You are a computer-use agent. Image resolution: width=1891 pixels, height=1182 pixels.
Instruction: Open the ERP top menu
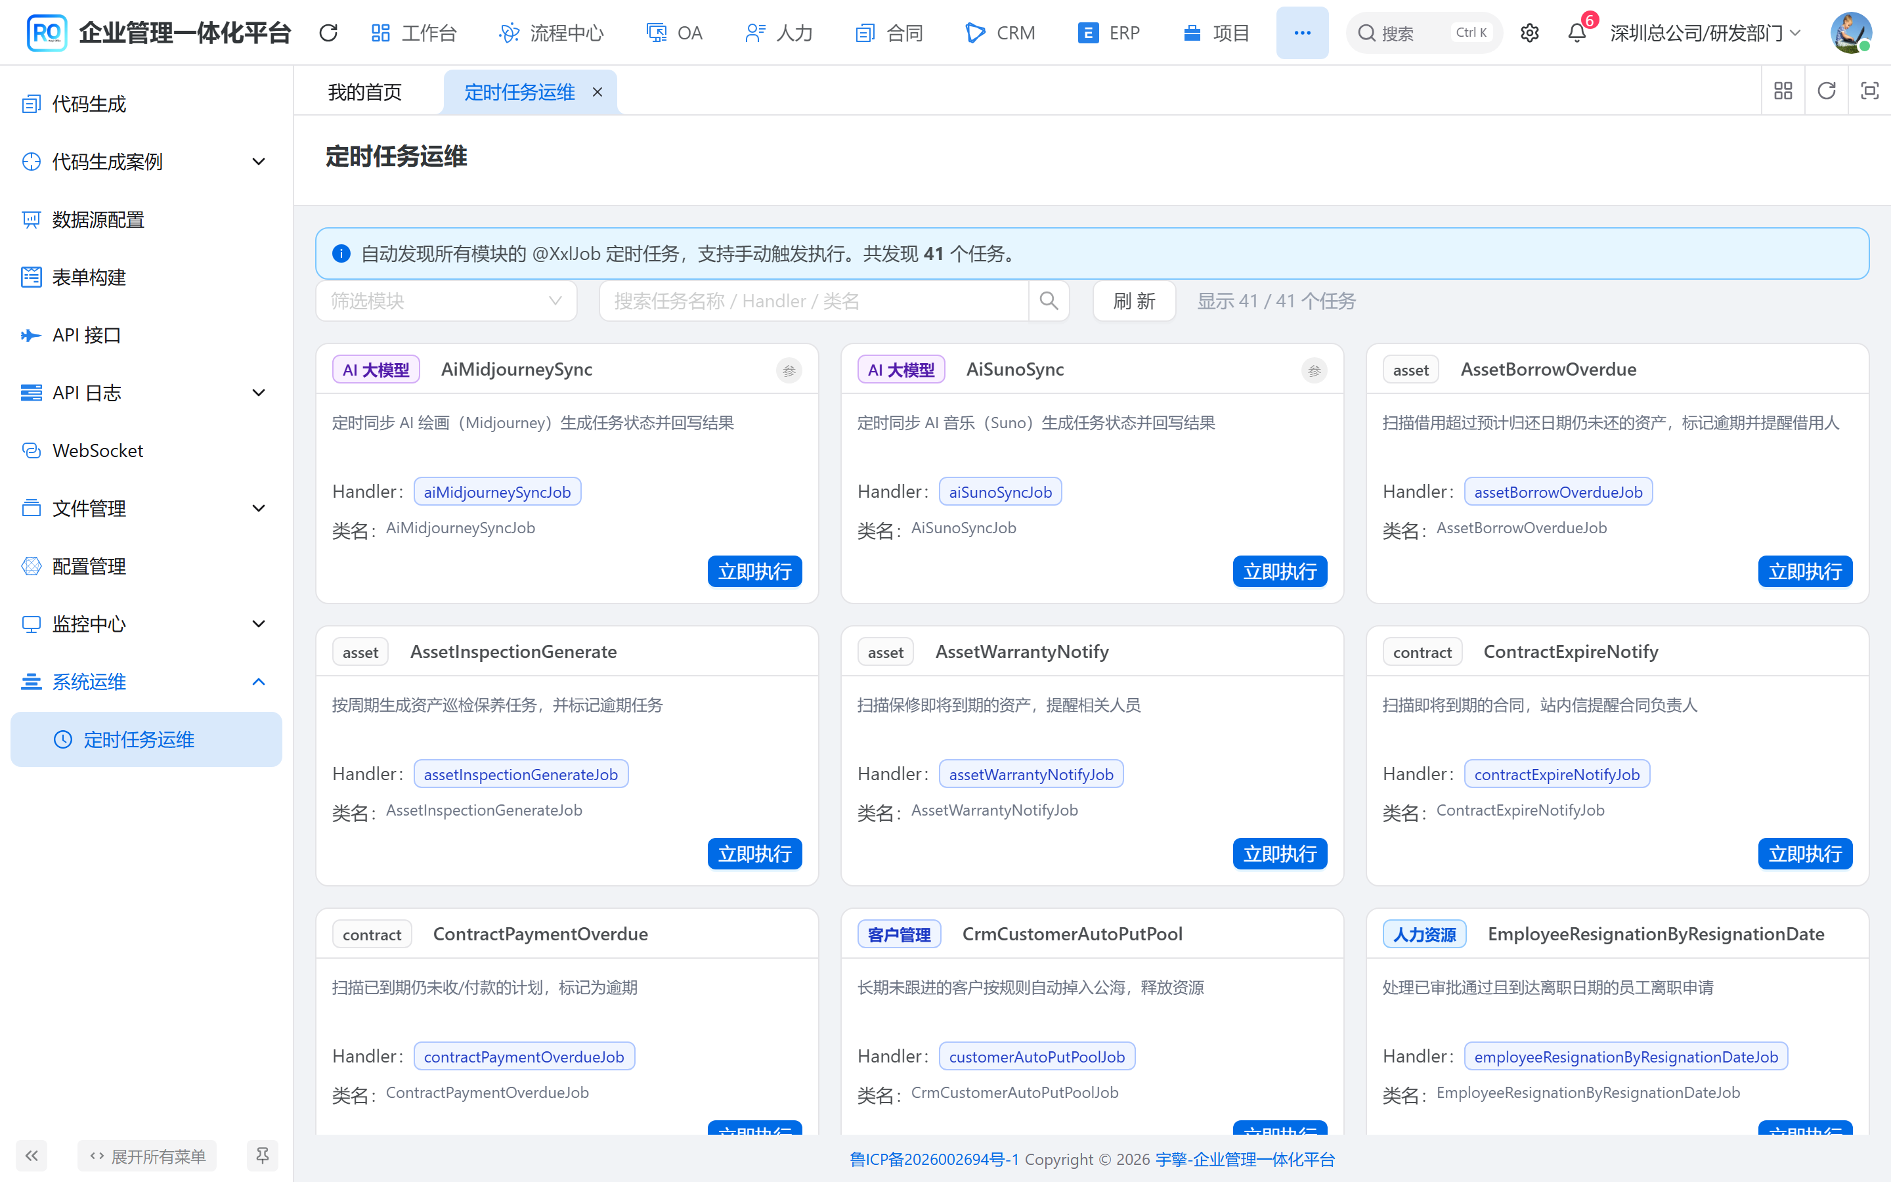coord(1109,33)
